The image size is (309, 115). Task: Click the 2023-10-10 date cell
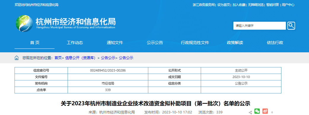(241, 77)
